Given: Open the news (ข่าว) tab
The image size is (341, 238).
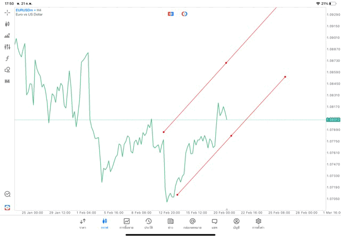Looking at the screenshot, I should [x=170, y=224].
